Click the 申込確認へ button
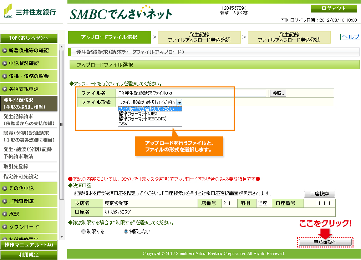This screenshot has width=361, height=260. [325, 242]
